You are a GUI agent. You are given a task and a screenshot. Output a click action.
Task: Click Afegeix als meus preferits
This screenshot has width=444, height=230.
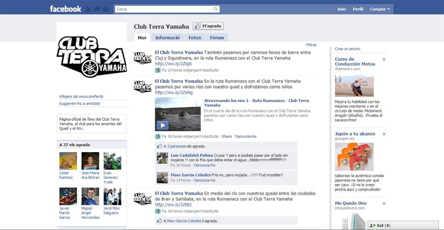[x=81, y=97]
